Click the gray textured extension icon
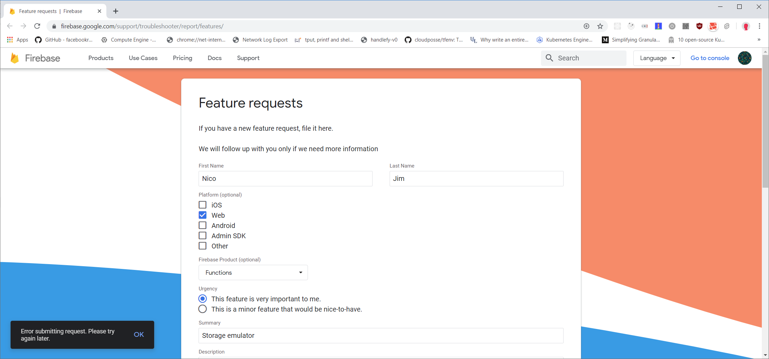The width and height of the screenshot is (769, 359). [x=686, y=26]
